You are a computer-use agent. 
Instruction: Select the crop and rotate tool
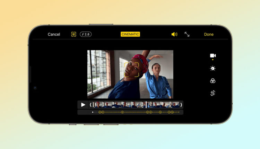tap(213, 93)
